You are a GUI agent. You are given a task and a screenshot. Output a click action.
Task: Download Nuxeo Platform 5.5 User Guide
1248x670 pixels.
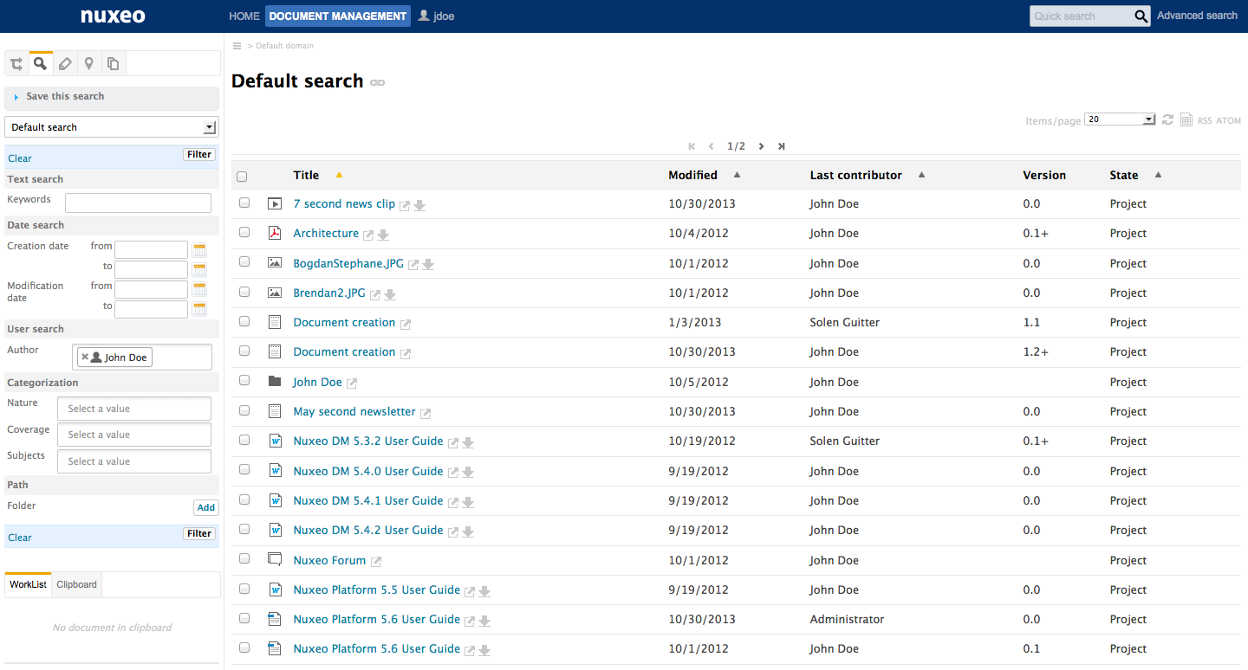click(484, 591)
